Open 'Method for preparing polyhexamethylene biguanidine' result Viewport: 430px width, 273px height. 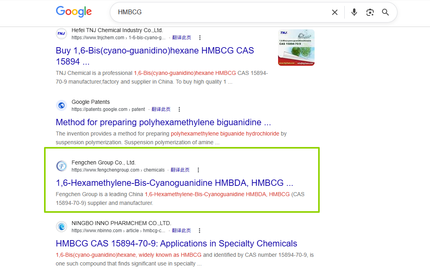pyautogui.click(x=163, y=122)
